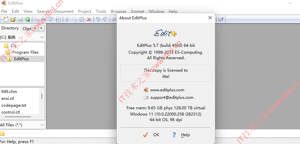Click the support@editplus.com email link
This screenshot has width=300, height=144.
pyautogui.click(x=172, y=98)
